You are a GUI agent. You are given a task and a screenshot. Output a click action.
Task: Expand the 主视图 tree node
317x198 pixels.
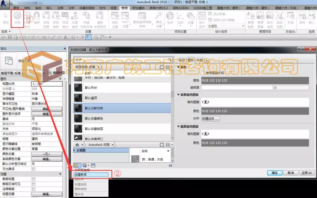(x=74, y=150)
